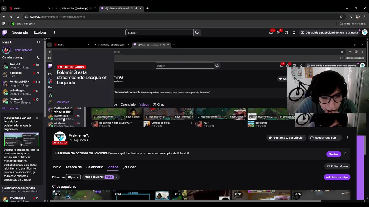369x207 pixels.
Task: Open collaborators suggestion preview image
Action: pos(22,140)
